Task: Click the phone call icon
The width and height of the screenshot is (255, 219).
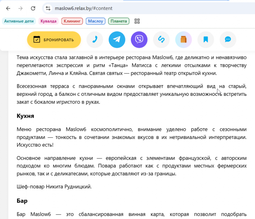Action: 95,40
